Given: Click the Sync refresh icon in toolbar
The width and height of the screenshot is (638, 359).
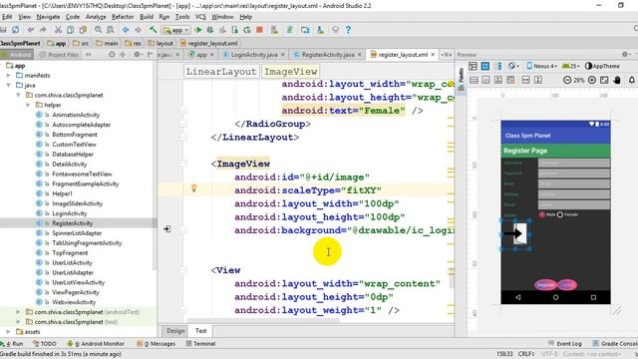Looking at the screenshot, I should [x=16, y=30].
